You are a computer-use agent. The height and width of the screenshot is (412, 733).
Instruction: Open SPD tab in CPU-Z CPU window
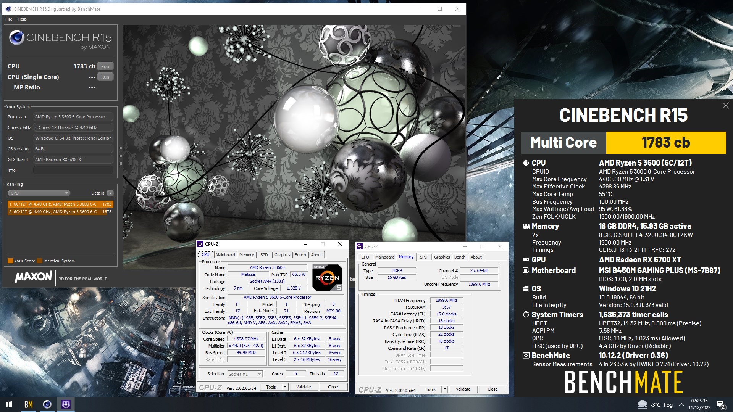click(x=264, y=255)
